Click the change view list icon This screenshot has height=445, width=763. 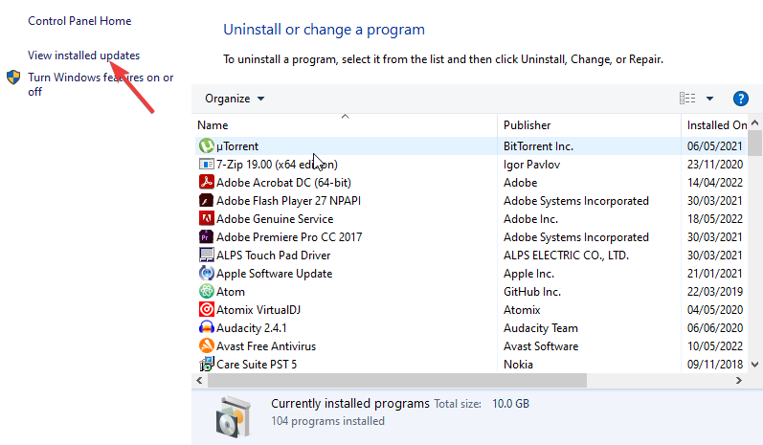[x=687, y=99]
